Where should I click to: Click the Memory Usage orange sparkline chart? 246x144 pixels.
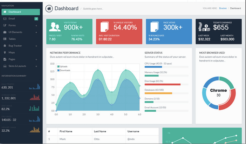[x=35, y=130]
